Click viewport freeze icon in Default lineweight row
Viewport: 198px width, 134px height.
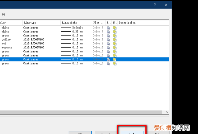pyautogui.click(x=115, y=28)
